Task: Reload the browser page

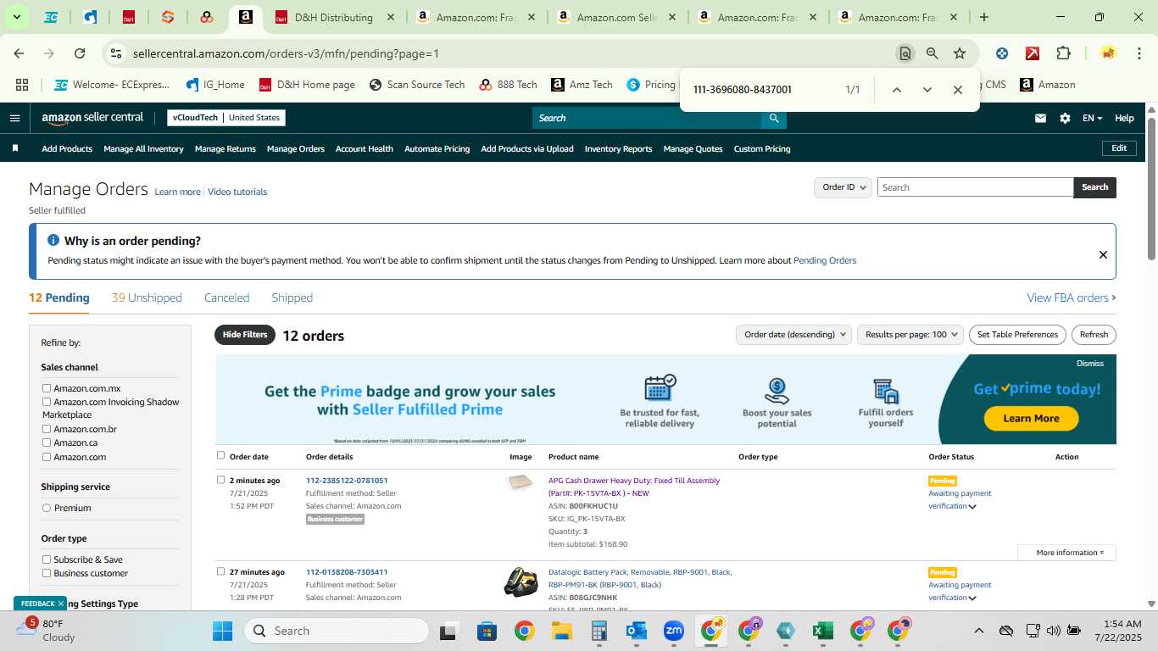Action: [80, 53]
